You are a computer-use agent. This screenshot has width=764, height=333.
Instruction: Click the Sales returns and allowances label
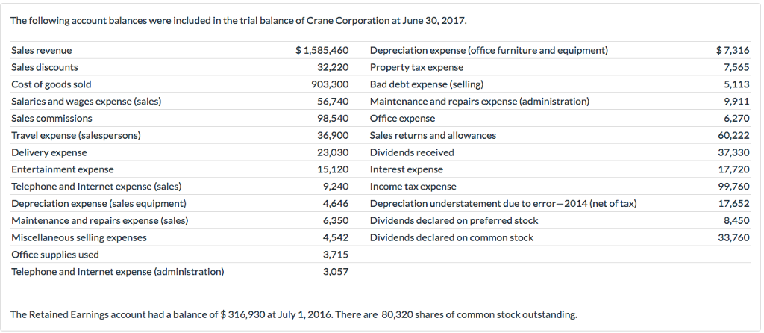(x=433, y=135)
